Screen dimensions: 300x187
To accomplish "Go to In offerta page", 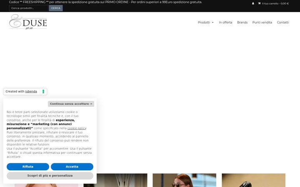I will point(225,22).
